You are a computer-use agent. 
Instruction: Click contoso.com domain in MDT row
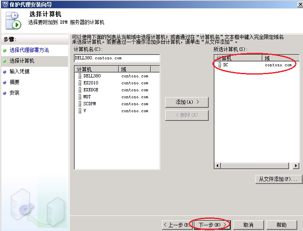(135, 97)
